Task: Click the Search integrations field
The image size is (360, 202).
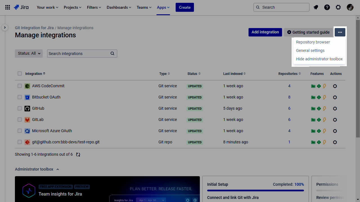Action: pyautogui.click(x=79, y=54)
